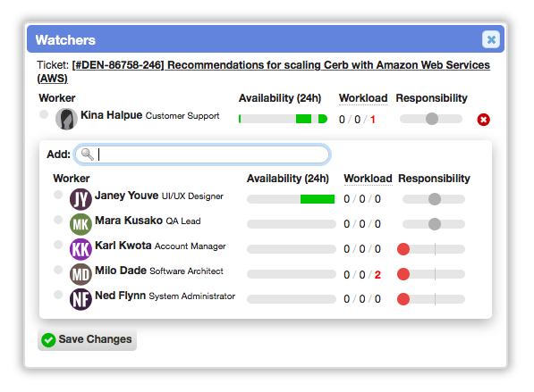Select the radio button beside Karl Kwota
This screenshot has width=534, height=392.
point(58,245)
